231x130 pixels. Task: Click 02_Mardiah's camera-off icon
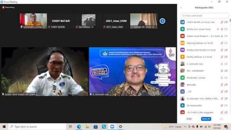pyautogui.click(x=226, y=99)
